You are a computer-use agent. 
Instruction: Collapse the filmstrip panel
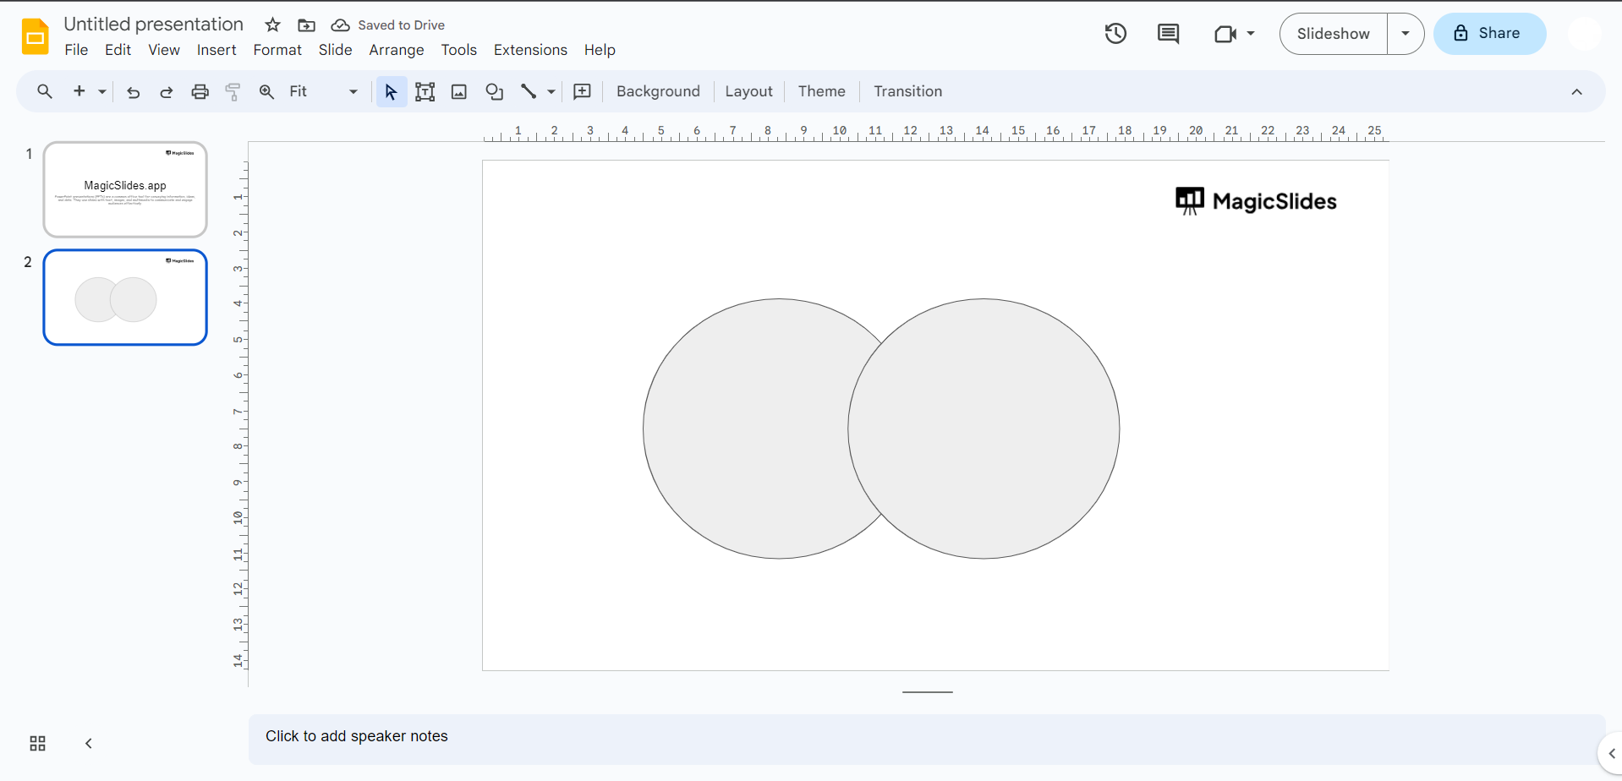point(89,744)
